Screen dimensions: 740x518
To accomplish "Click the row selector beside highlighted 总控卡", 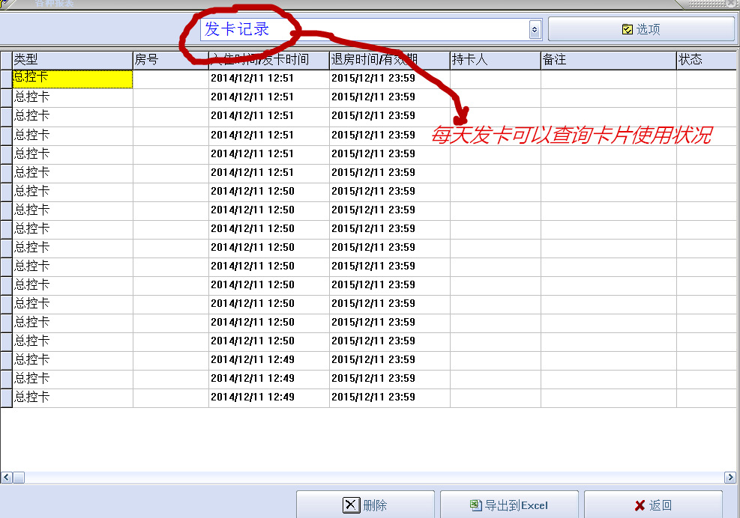I will [x=5, y=77].
